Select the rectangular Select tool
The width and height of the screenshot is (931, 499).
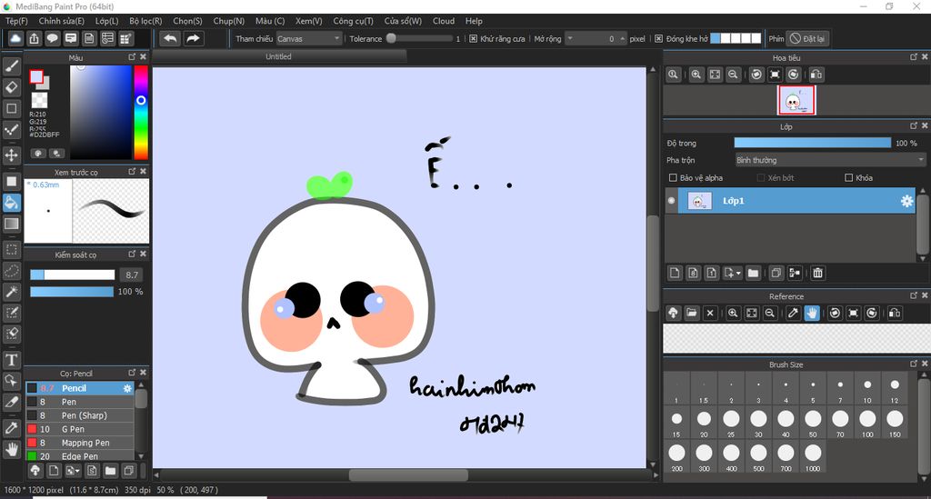point(11,250)
